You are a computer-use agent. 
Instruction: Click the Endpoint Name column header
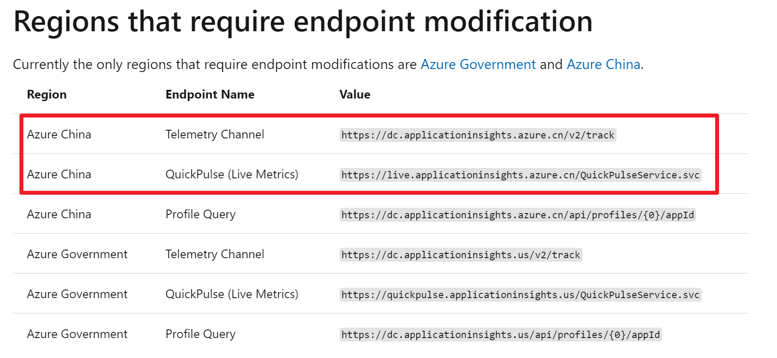210,95
